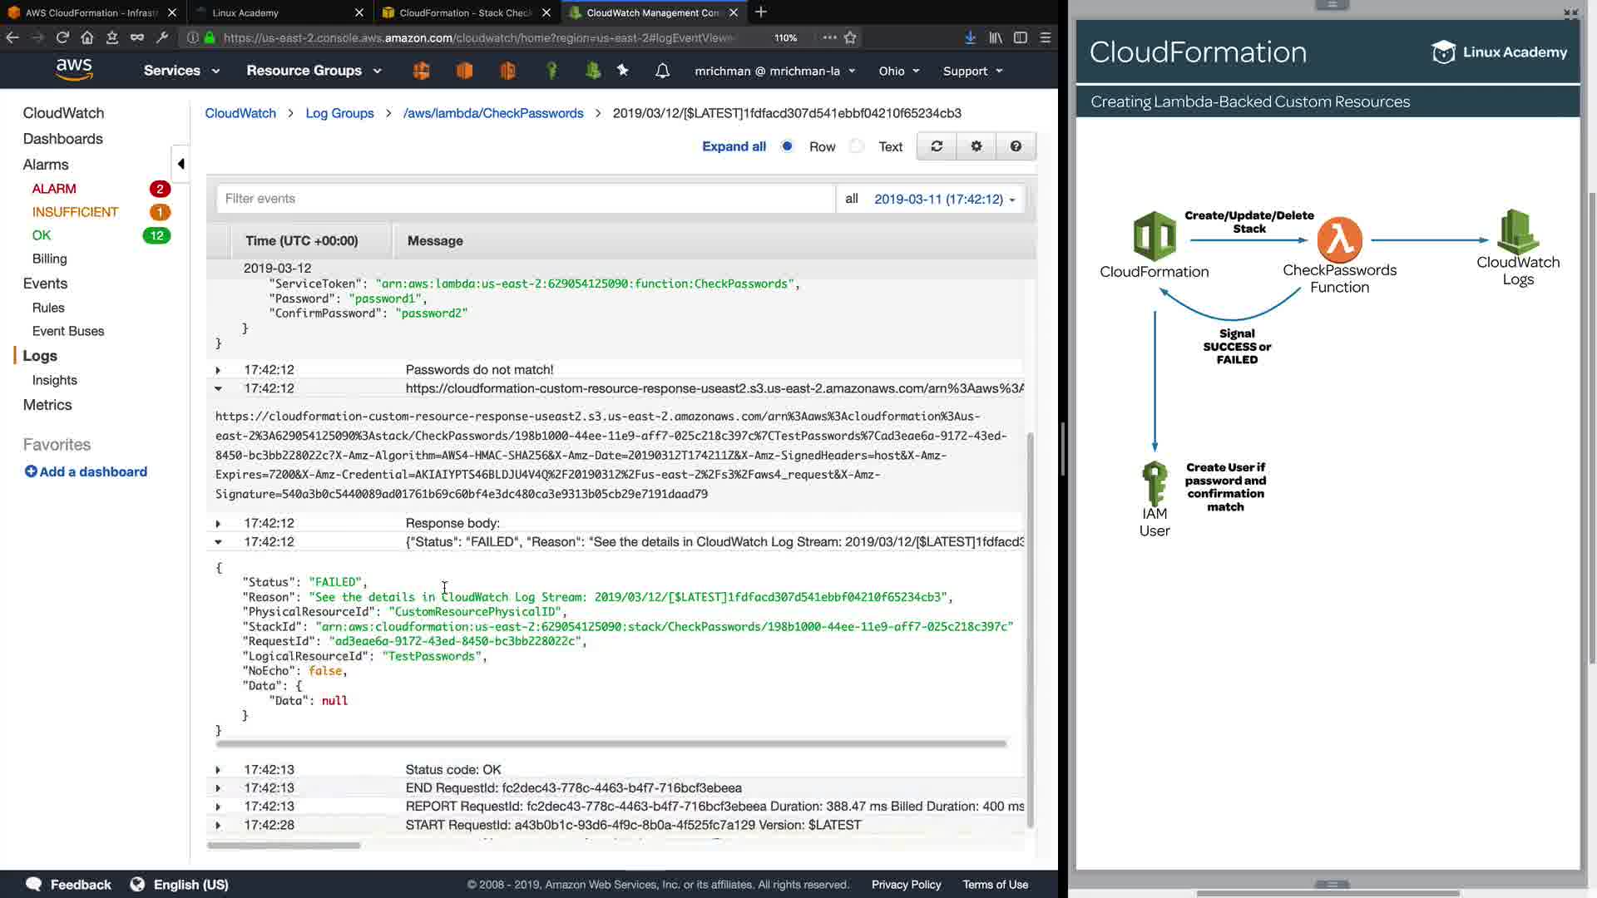Collapse the CloudWatch sidebar arrow

tap(180, 164)
